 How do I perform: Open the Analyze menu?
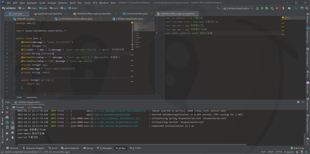pos(52,3)
